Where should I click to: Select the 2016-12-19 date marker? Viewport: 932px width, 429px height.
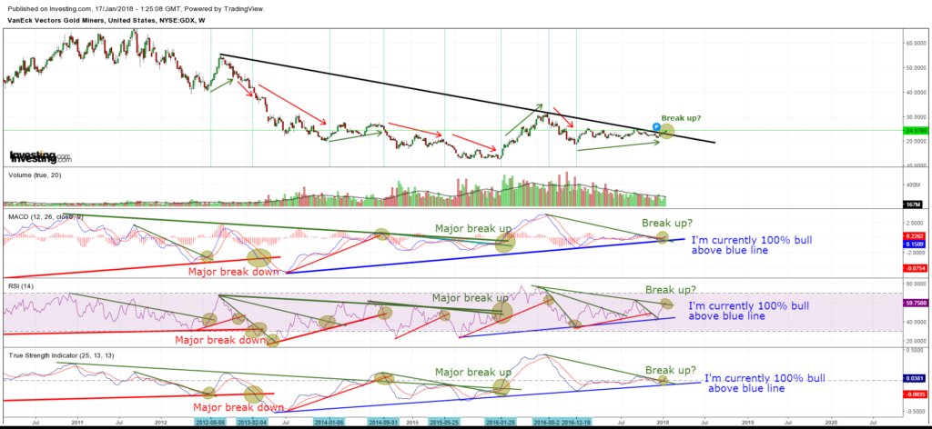(578, 422)
